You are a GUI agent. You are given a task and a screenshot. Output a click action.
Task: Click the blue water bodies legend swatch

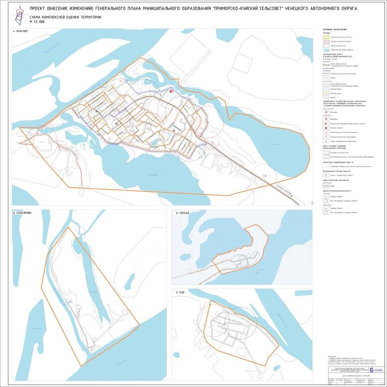326,50
